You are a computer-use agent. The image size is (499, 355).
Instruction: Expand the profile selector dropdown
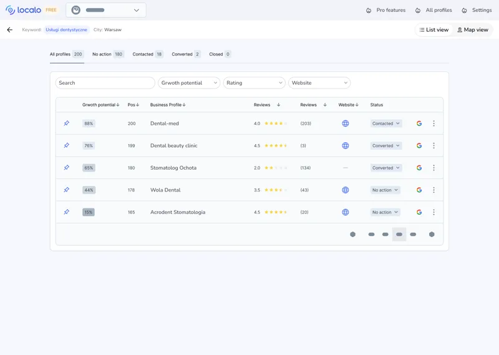pos(106,10)
